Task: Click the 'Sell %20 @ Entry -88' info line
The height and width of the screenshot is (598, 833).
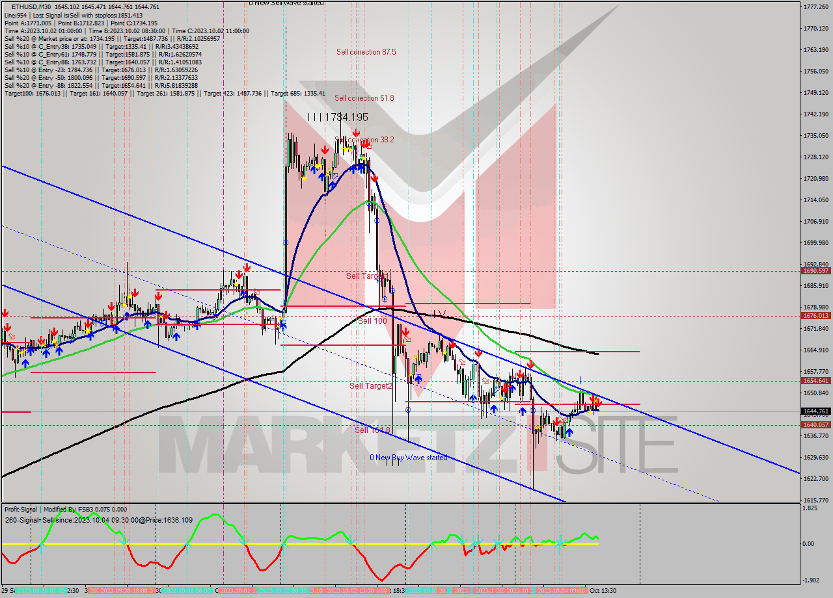Action: (x=101, y=85)
